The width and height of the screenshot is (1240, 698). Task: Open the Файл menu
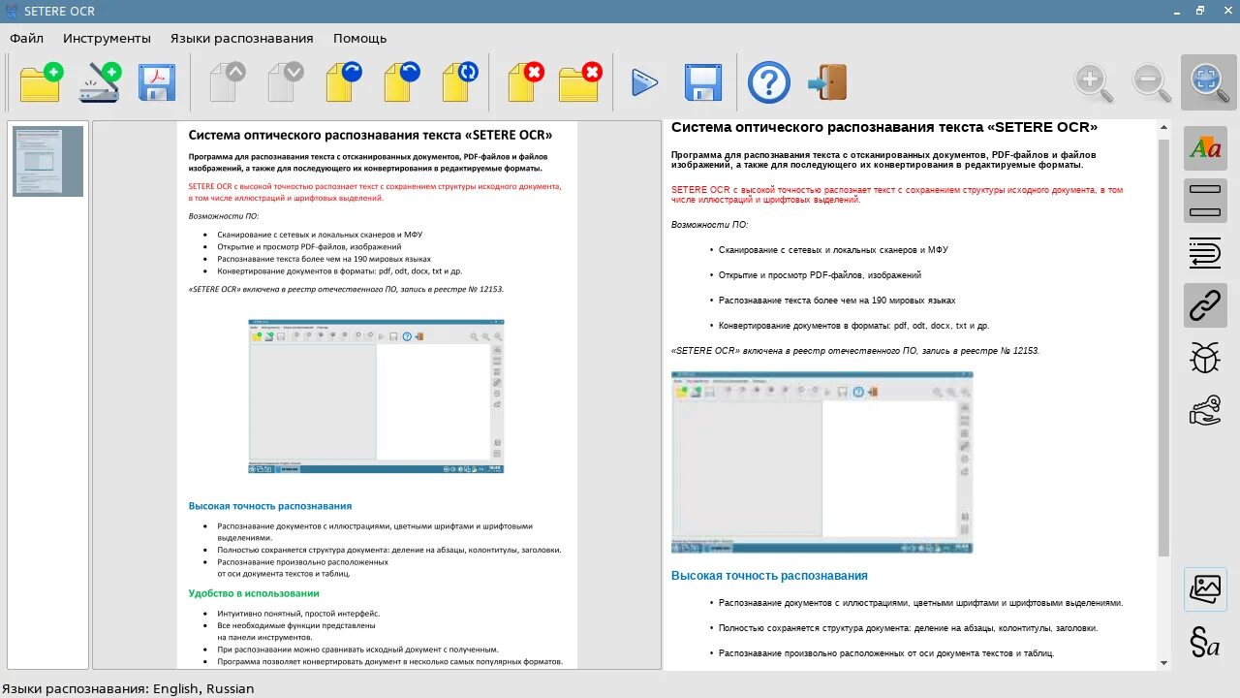point(27,39)
